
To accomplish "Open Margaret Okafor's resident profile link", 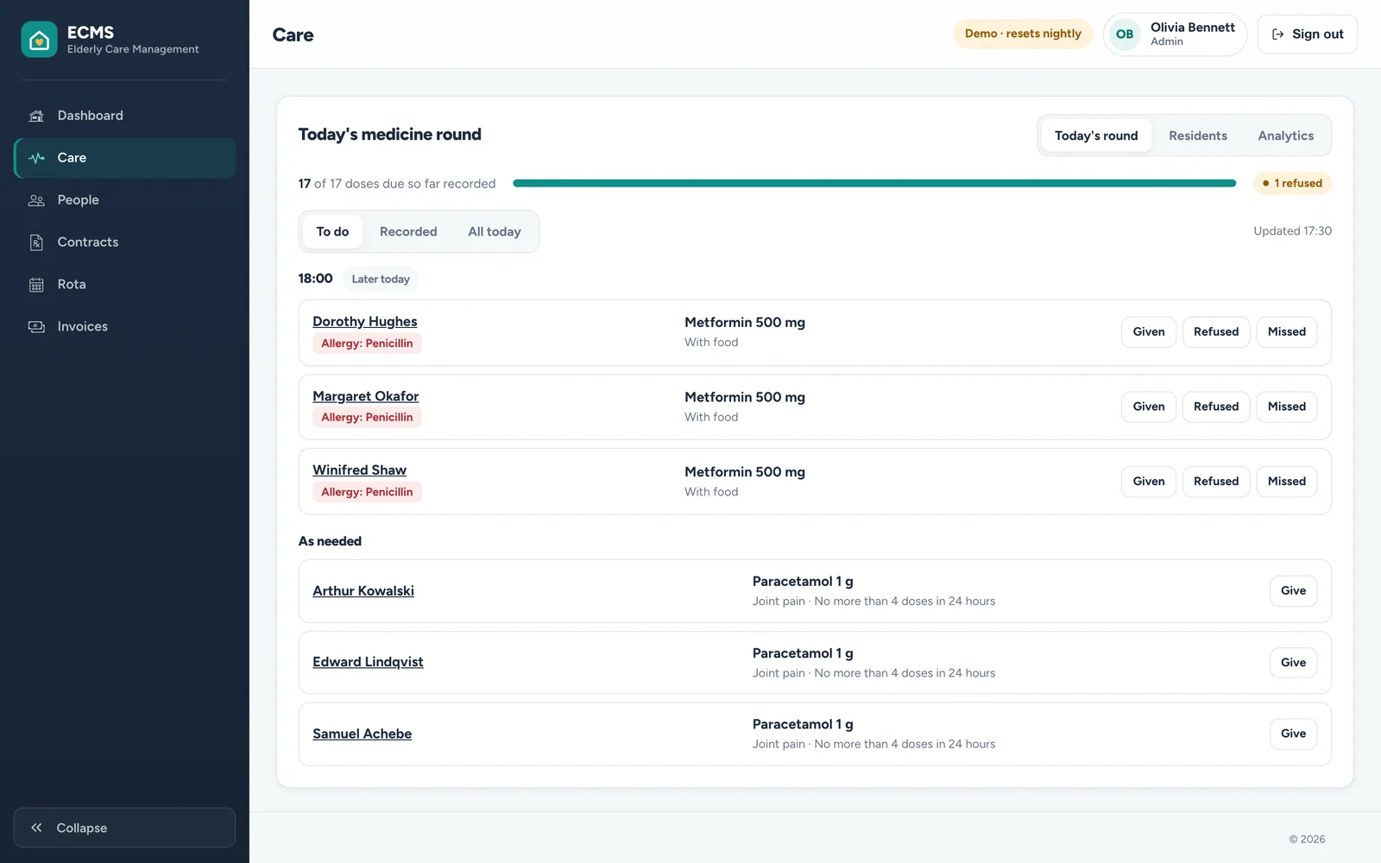I will pos(366,396).
